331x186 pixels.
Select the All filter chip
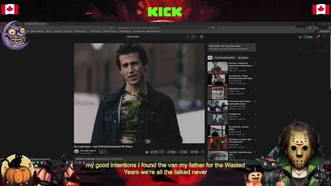210,58
